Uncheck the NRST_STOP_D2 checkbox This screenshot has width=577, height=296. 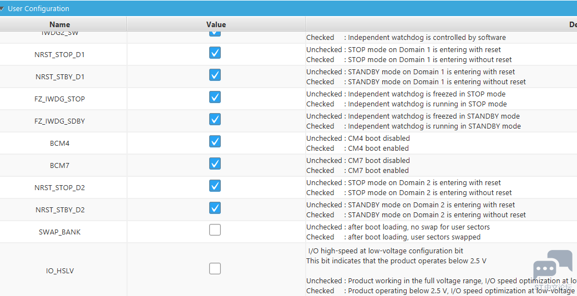tap(215, 186)
